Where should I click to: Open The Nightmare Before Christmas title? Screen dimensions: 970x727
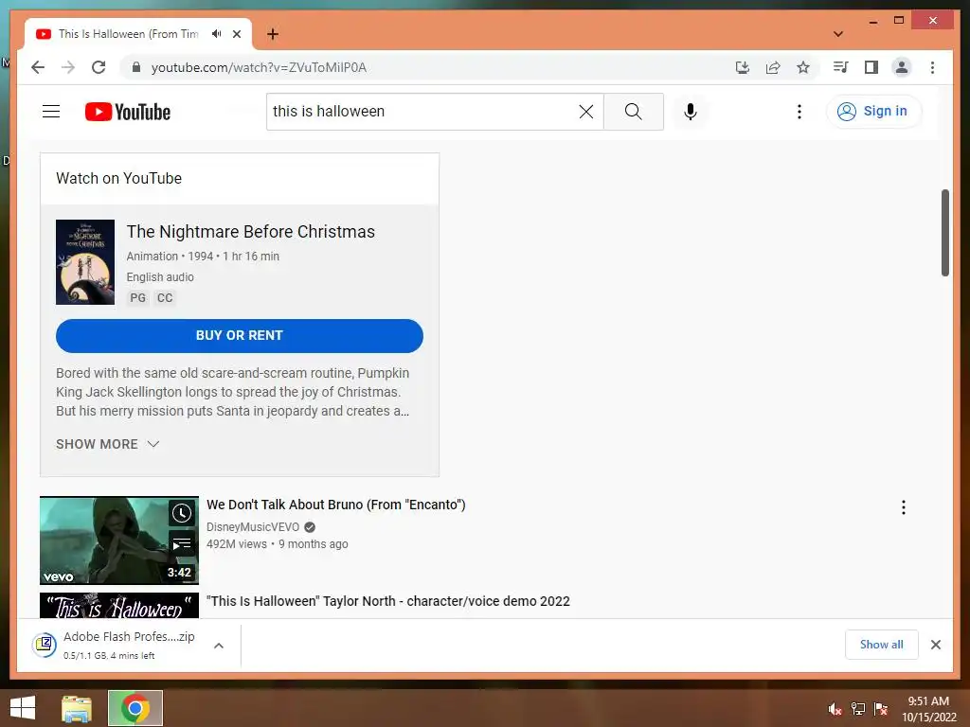[x=250, y=232]
